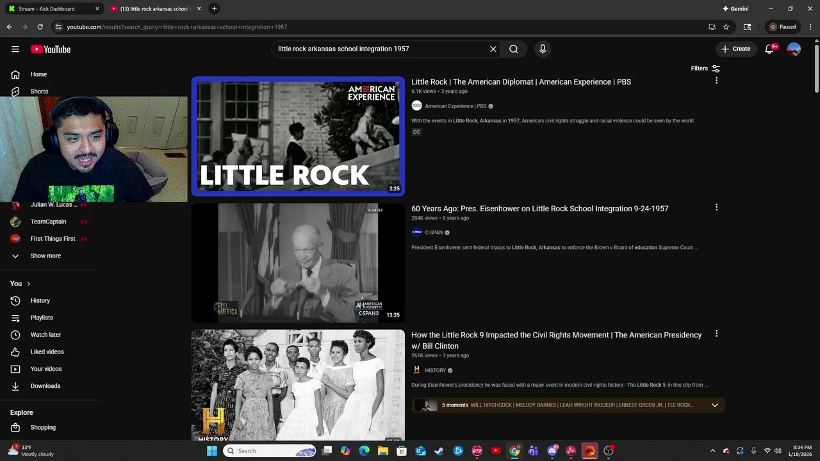Click the install app icon in address bar
Screen dimensions: 820x461
[x=712, y=27]
